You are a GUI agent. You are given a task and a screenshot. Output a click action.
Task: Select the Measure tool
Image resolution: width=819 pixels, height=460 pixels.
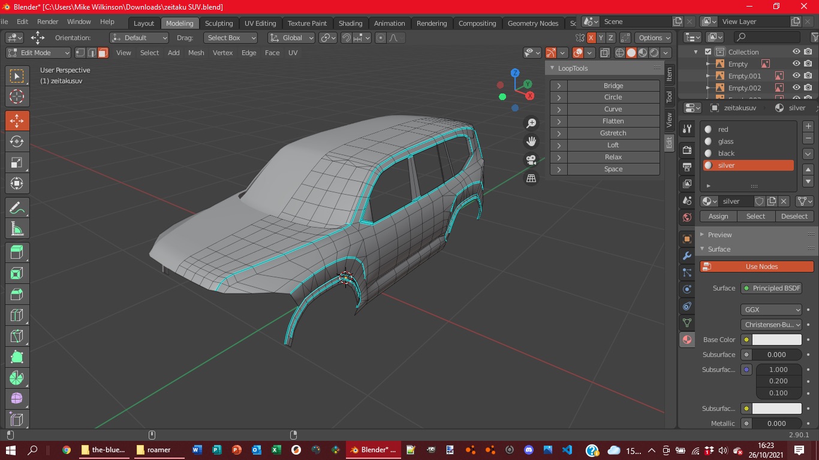point(17,229)
